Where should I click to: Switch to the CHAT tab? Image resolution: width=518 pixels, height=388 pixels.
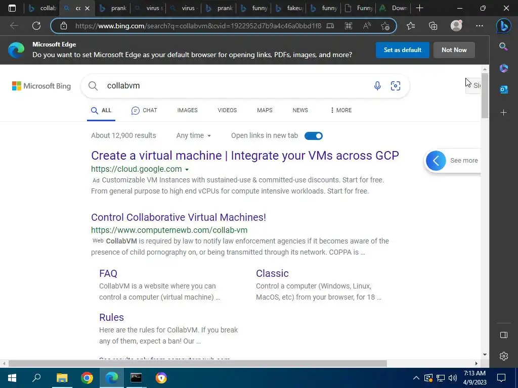144,110
